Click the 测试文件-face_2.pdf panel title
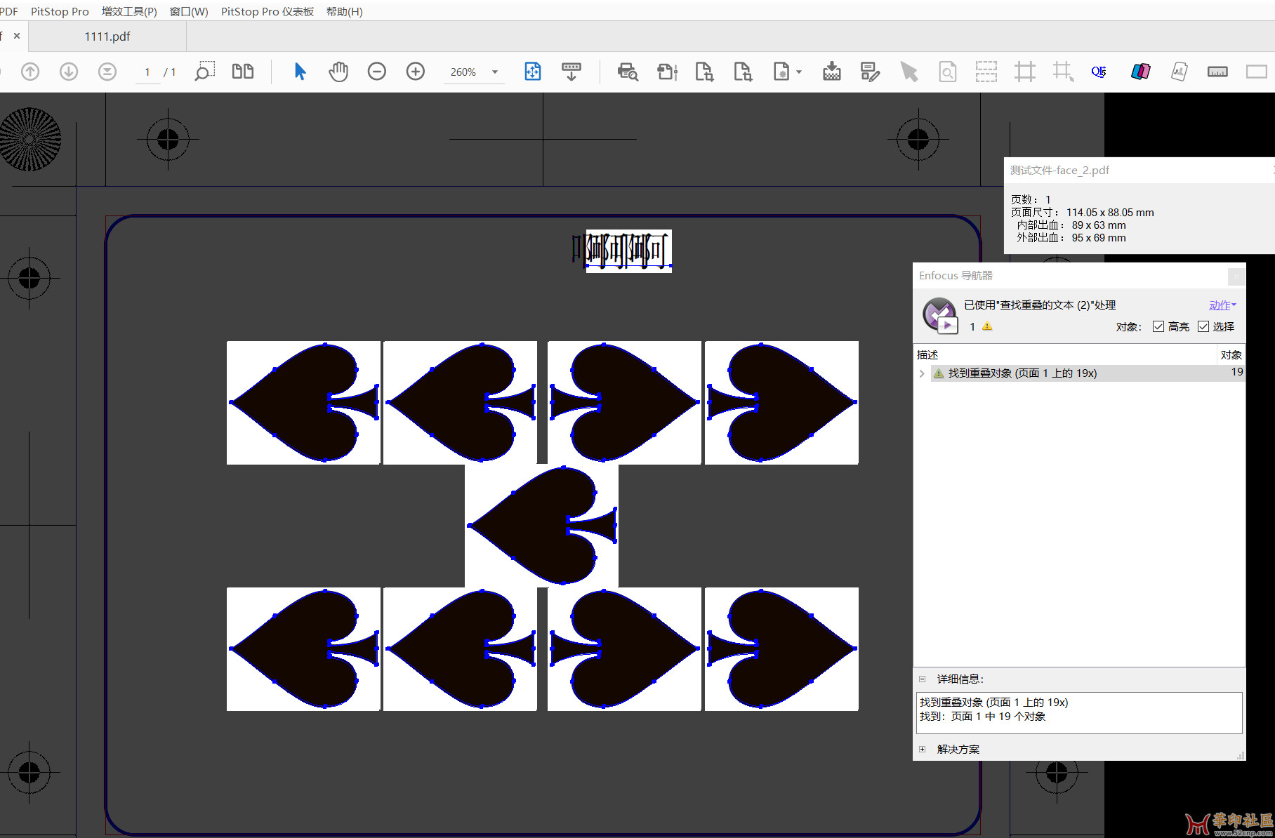Image resolution: width=1275 pixels, height=838 pixels. pyautogui.click(x=1059, y=170)
